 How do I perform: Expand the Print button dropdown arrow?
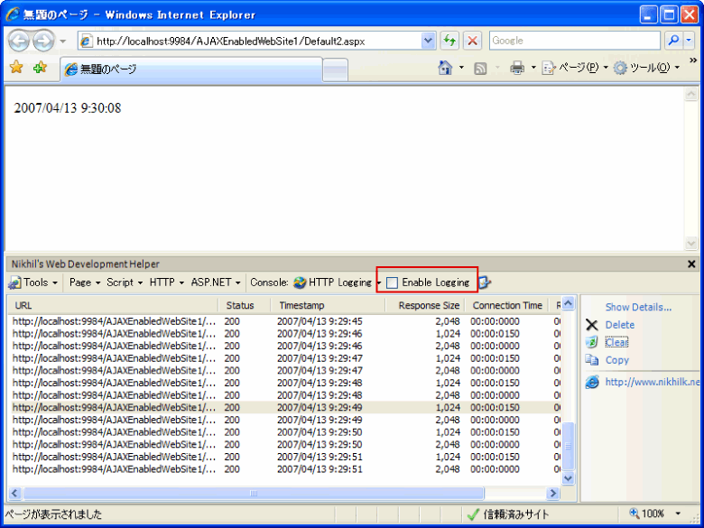[x=533, y=69]
